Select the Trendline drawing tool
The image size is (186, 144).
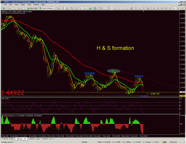click(x=127, y=8)
